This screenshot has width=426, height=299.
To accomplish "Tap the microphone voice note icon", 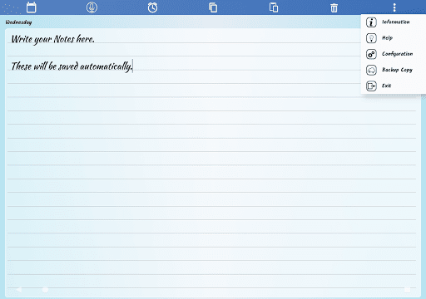I will click(92, 7).
